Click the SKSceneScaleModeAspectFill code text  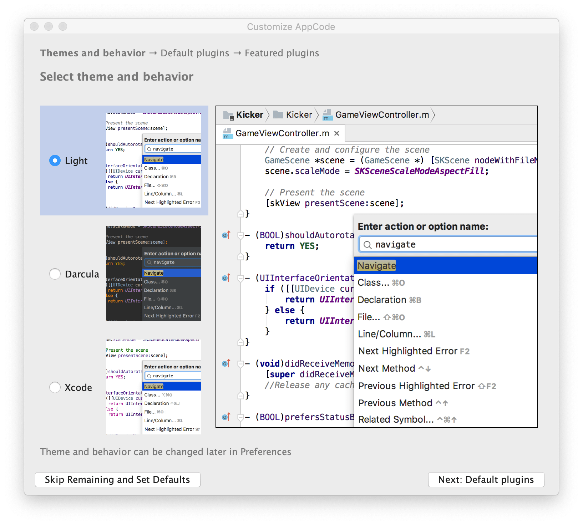pos(419,171)
